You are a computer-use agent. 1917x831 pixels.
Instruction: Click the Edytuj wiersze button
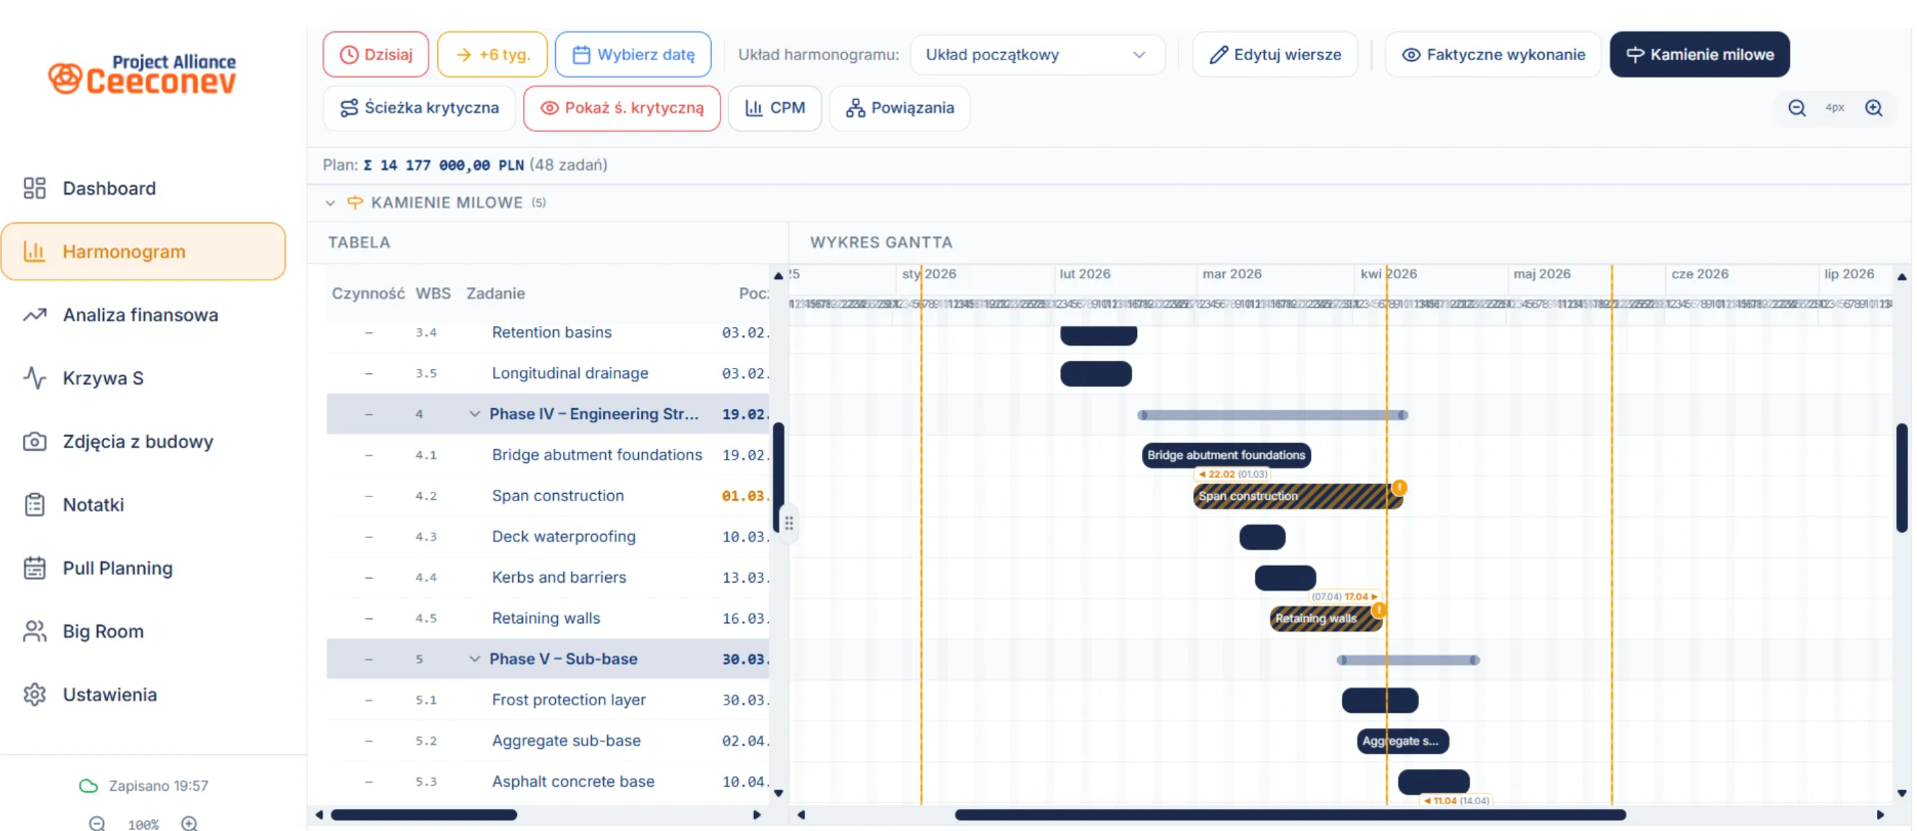pos(1275,55)
